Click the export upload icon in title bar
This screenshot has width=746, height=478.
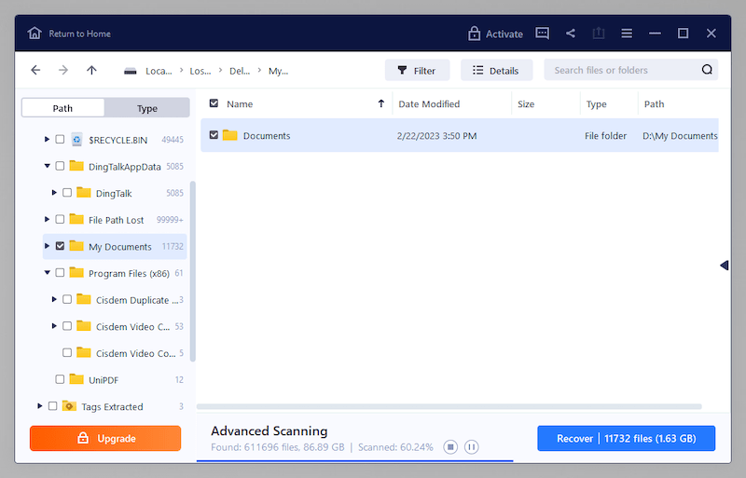(x=599, y=34)
